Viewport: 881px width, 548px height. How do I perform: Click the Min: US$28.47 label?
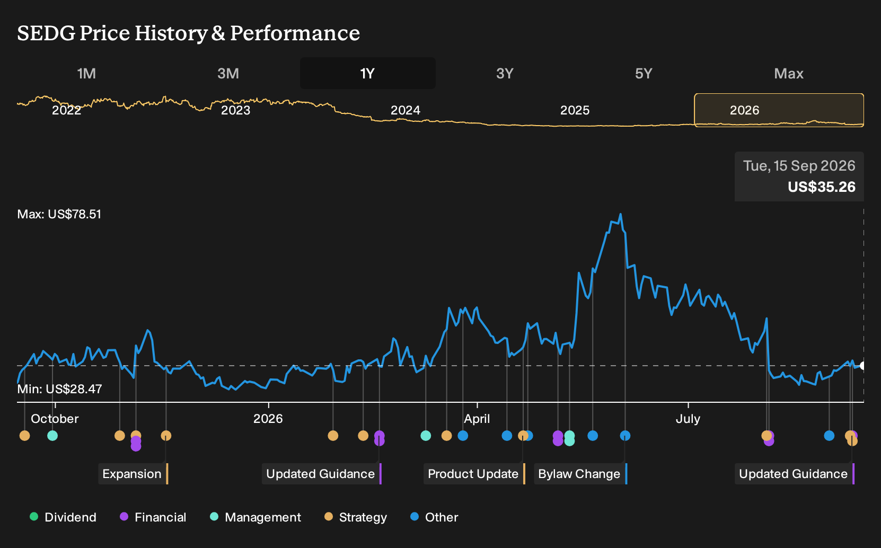(x=59, y=389)
